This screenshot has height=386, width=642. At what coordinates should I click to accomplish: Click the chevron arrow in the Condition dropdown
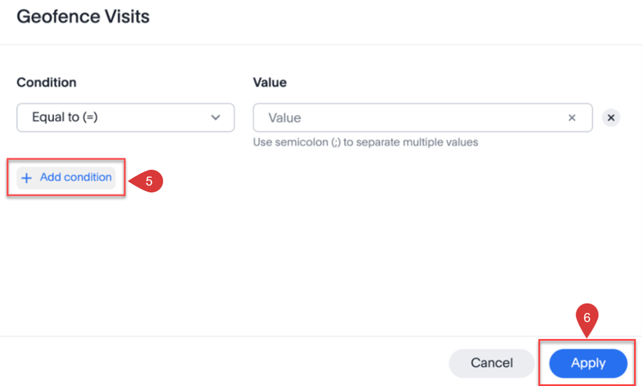tap(216, 118)
